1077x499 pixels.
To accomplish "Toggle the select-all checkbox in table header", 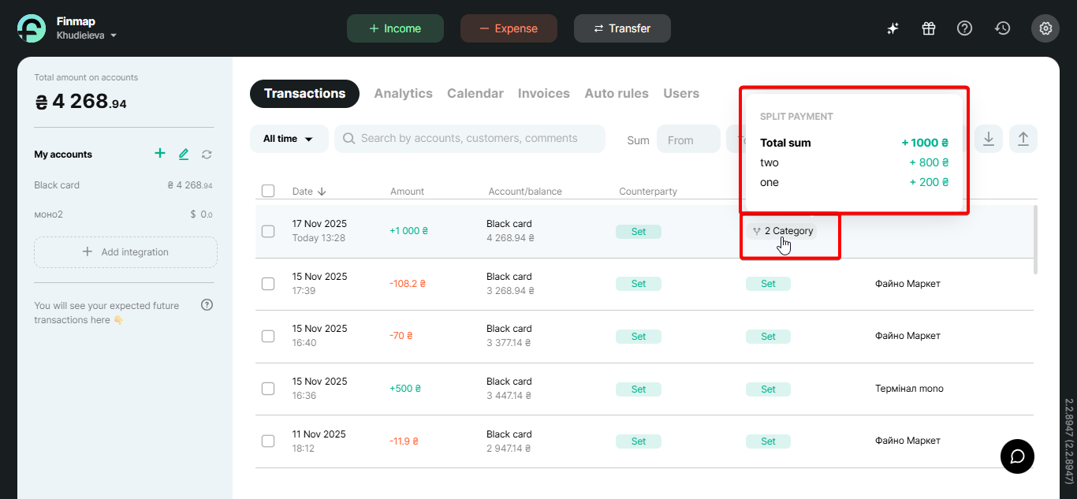I will (268, 191).
